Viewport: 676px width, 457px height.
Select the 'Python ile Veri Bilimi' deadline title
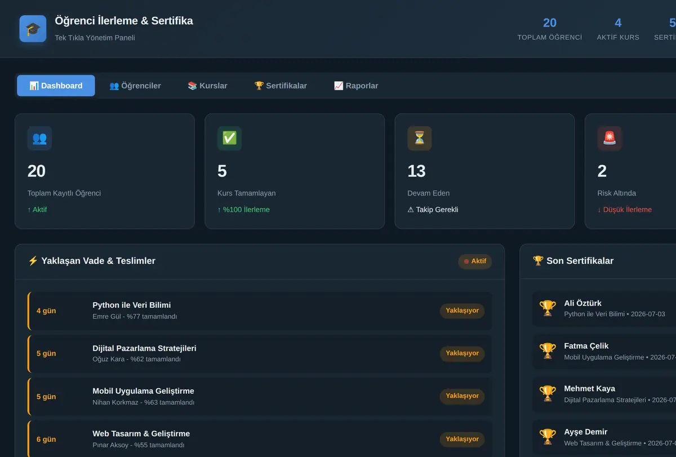[x=132, y=305]
